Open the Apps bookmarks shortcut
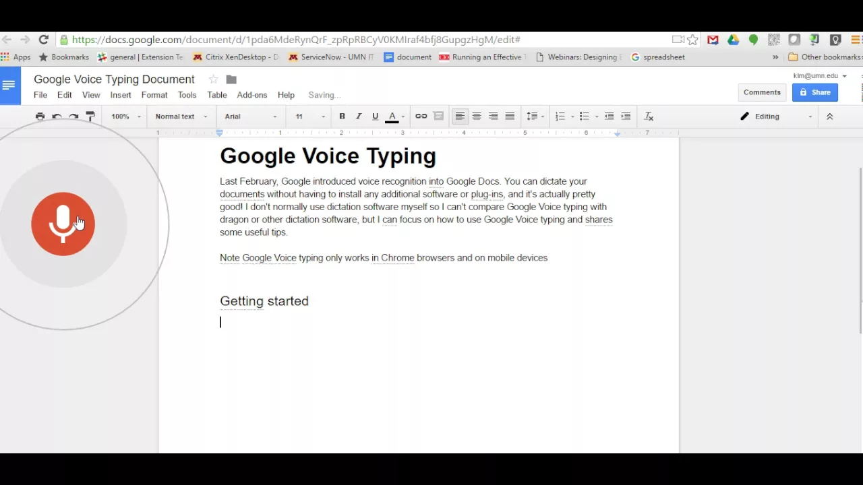This screenshot has height=485, width=863. (16, 57)
